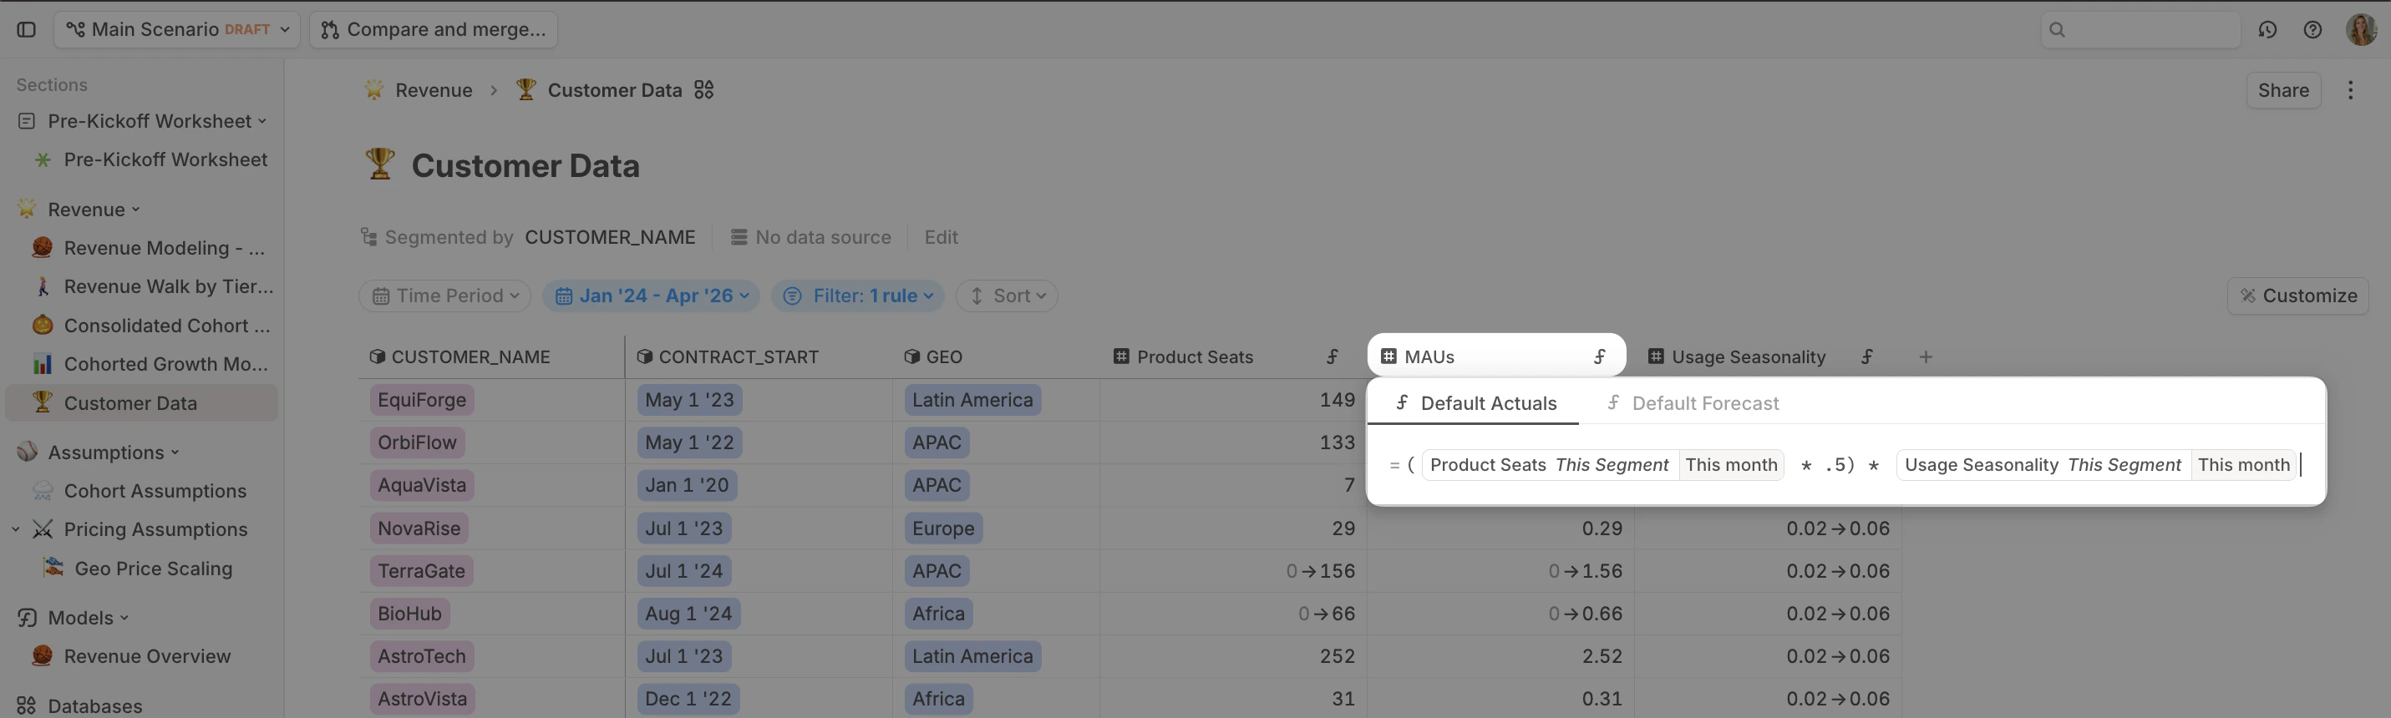Click Jul 1 '24 contract start cell
The height and width of the screenshot is (718, 2391).
tap(684, 571)
